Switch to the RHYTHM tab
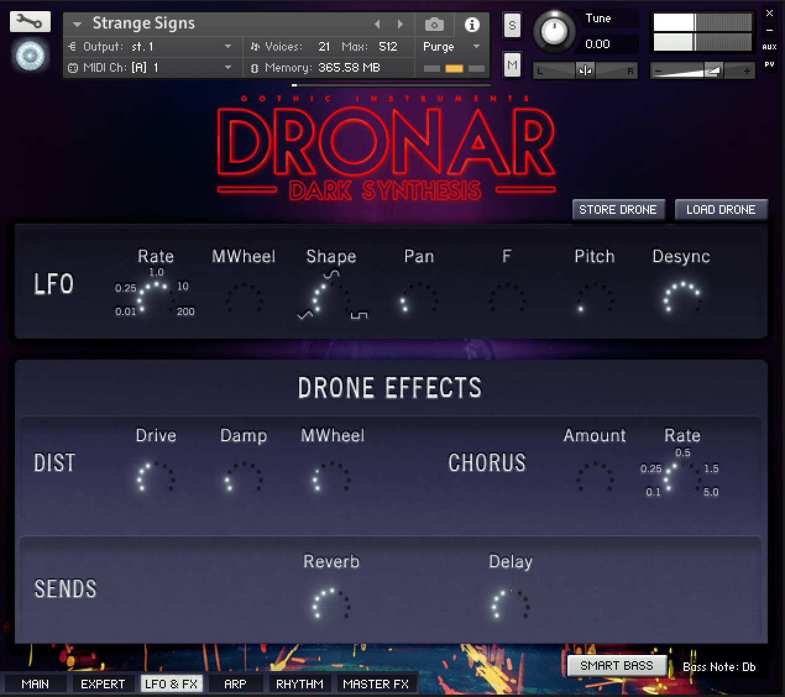This screenshot has height=697, width=785. click(299, 684)
